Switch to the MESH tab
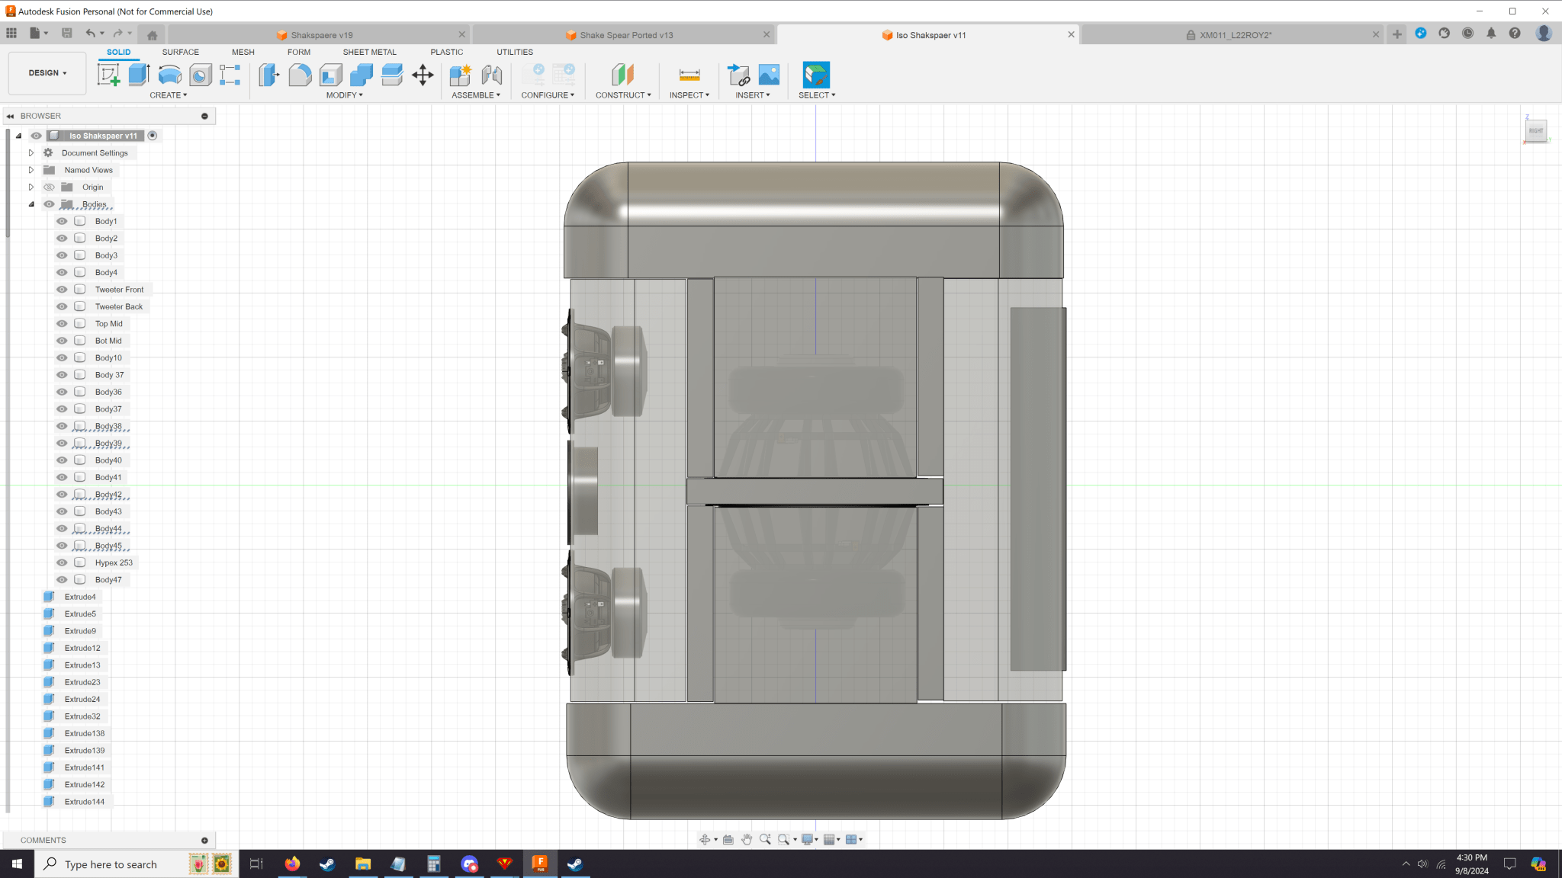Viewport: 1562px width, 878px height. pos(243,52)
